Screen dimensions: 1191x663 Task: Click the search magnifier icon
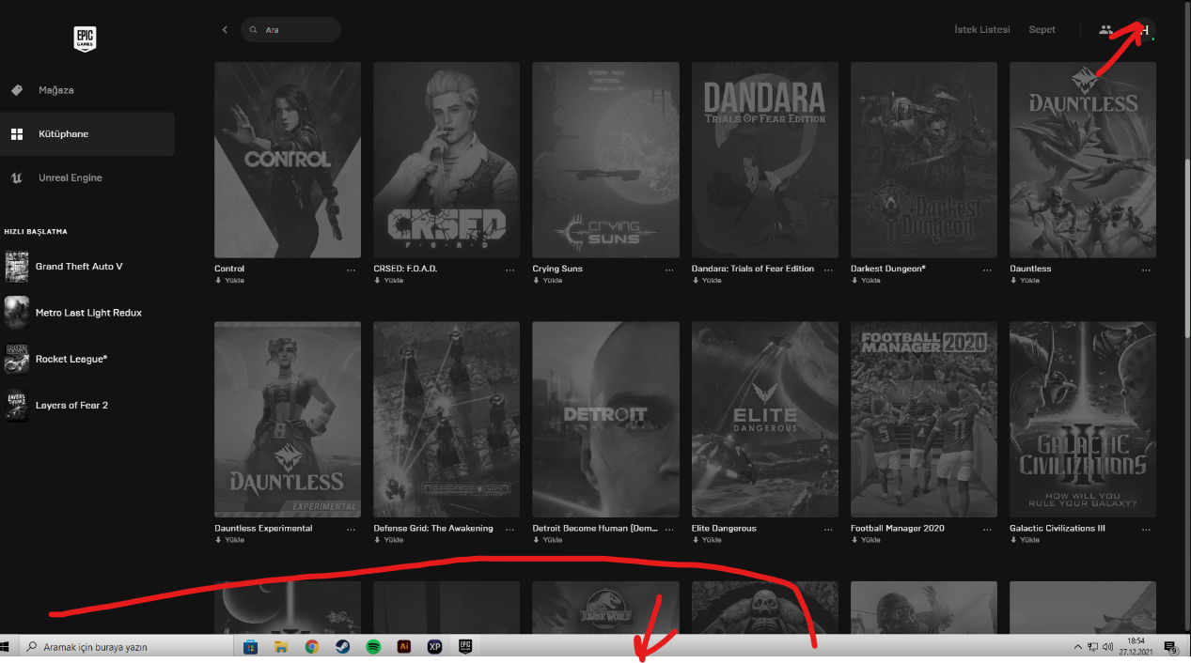click(254, 30)
